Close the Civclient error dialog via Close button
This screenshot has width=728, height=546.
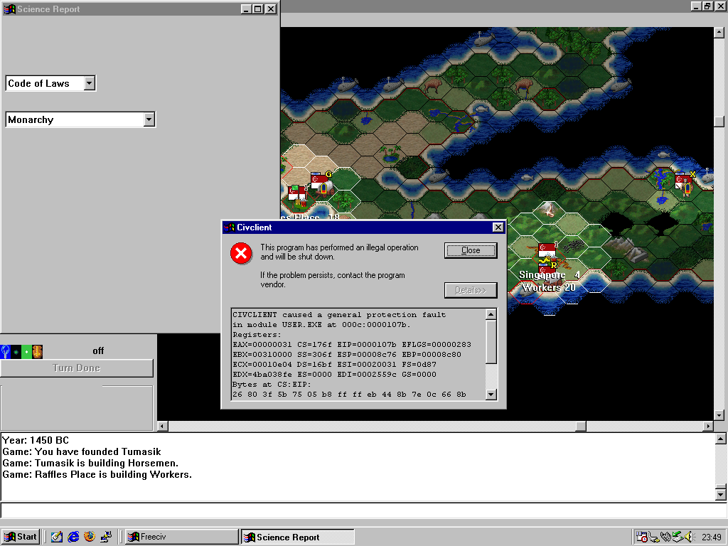pos(471,250)
